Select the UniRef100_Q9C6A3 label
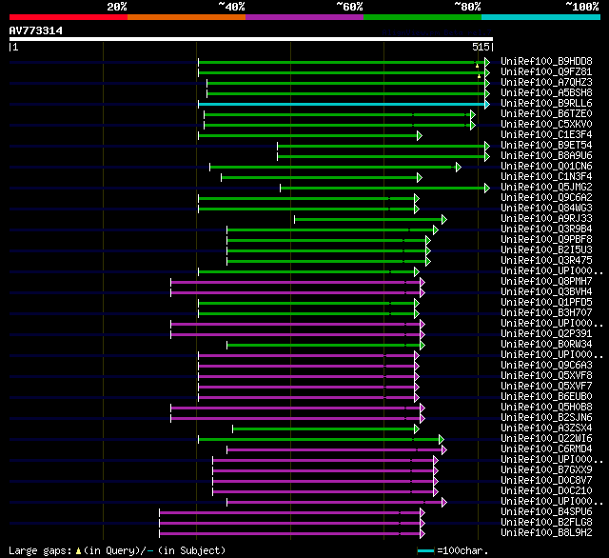 546,366
